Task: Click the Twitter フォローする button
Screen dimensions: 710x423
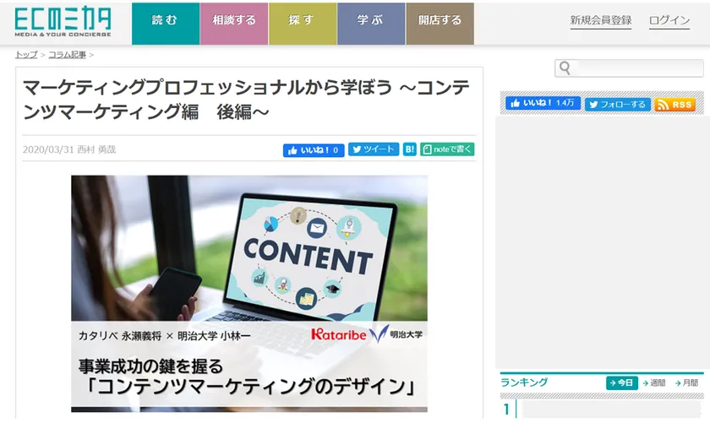Action: pos(618,105)
